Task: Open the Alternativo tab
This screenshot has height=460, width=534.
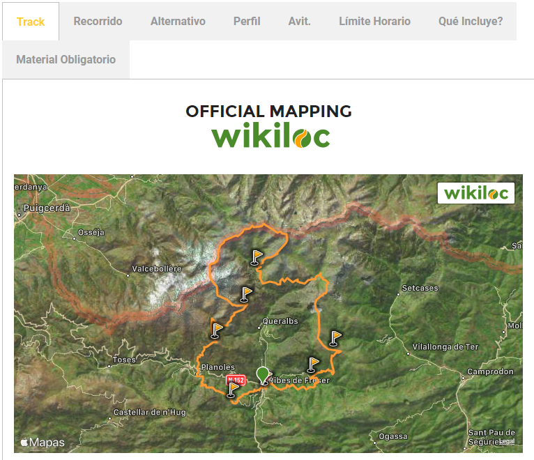Action: (x=178, y=22)
